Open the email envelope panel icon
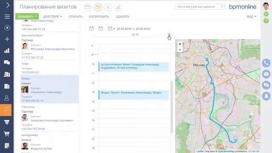 coord(266,74)
